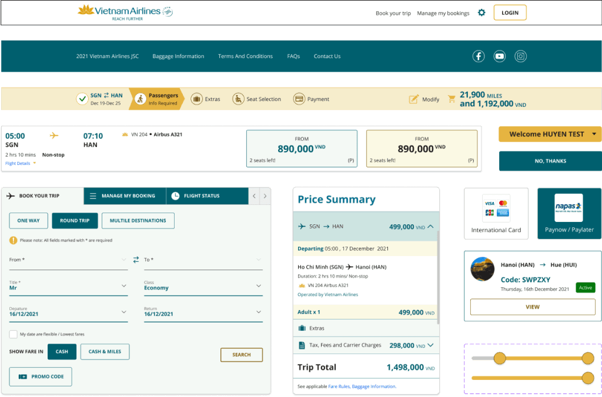Click the Seat Selection seat icon
This screenshot has width=602, height=397.
point(238,99)
